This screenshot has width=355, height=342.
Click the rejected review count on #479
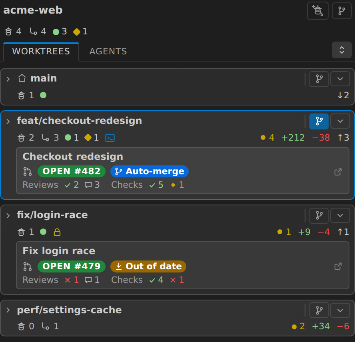(72, 280)
